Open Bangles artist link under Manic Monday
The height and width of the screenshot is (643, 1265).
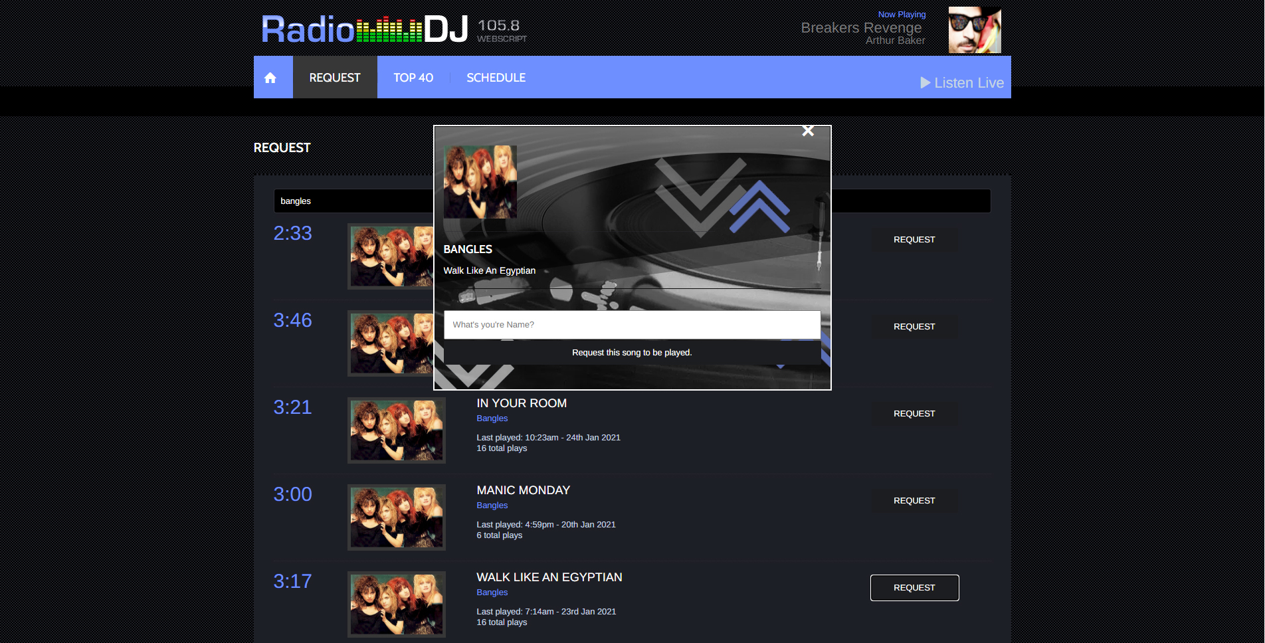pos(492,505)
